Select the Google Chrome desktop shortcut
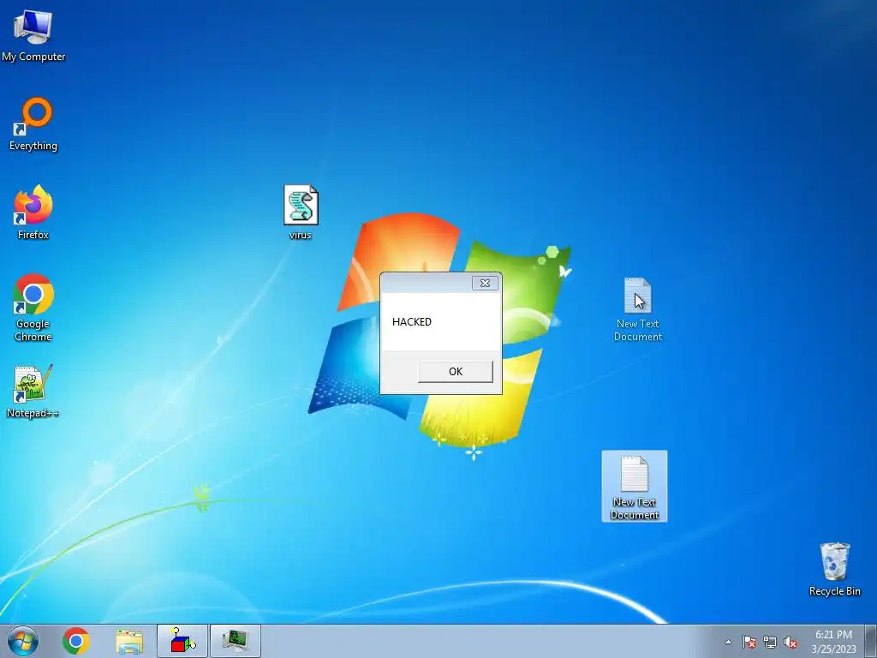Screen dimensions: 877x658 (x=33, y=308)
